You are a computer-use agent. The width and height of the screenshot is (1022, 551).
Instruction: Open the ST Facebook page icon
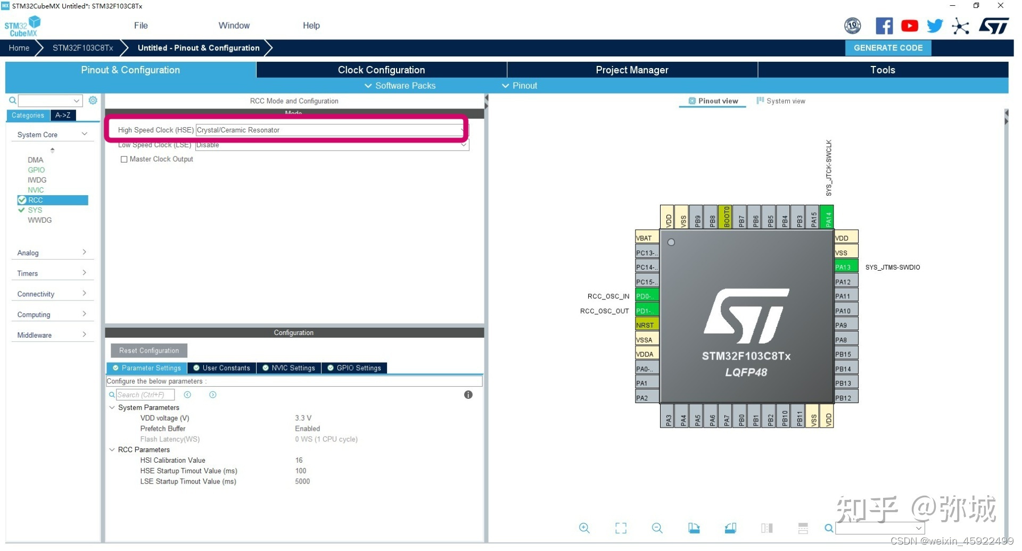[884, 26]
